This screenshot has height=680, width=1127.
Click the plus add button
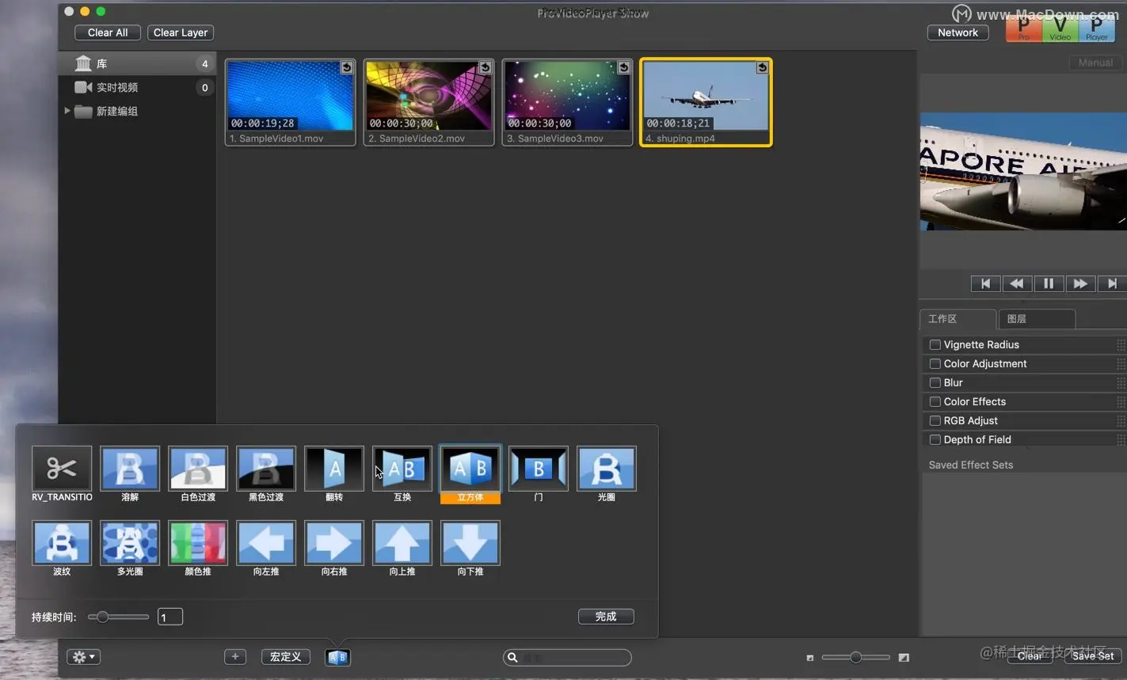(x=235, y=657)
